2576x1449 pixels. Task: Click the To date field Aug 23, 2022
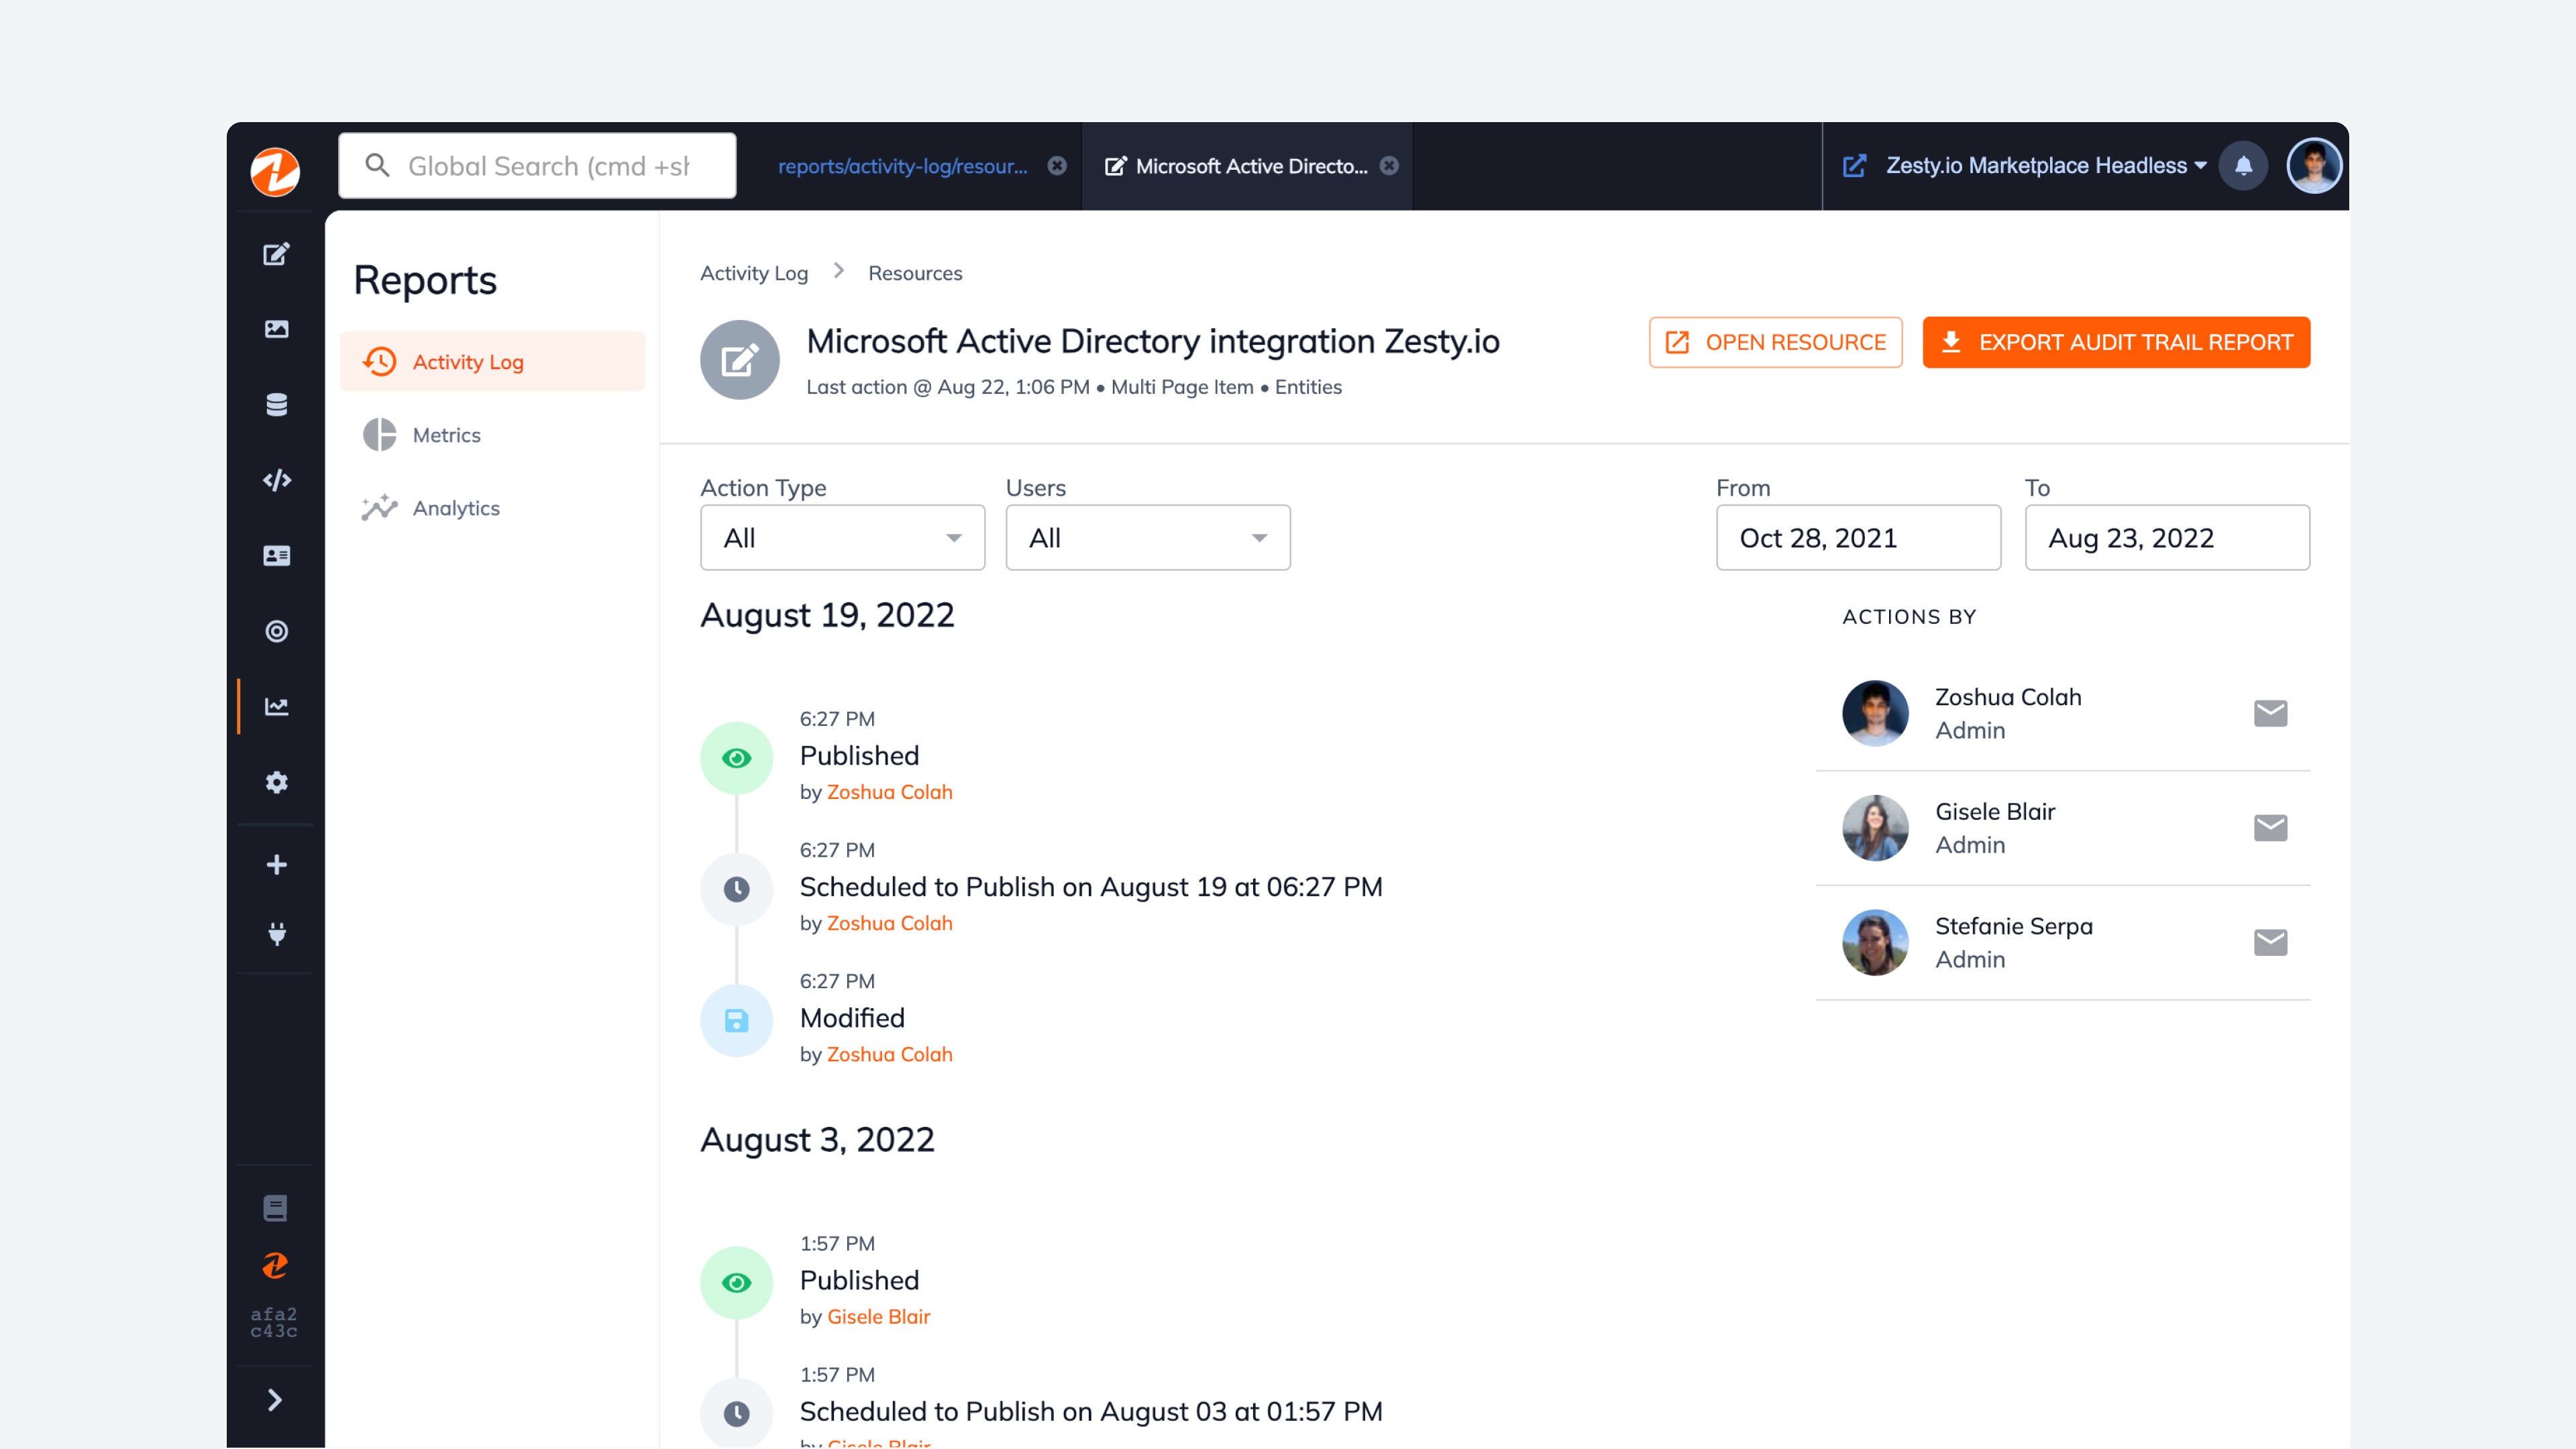coord(2167,538)
